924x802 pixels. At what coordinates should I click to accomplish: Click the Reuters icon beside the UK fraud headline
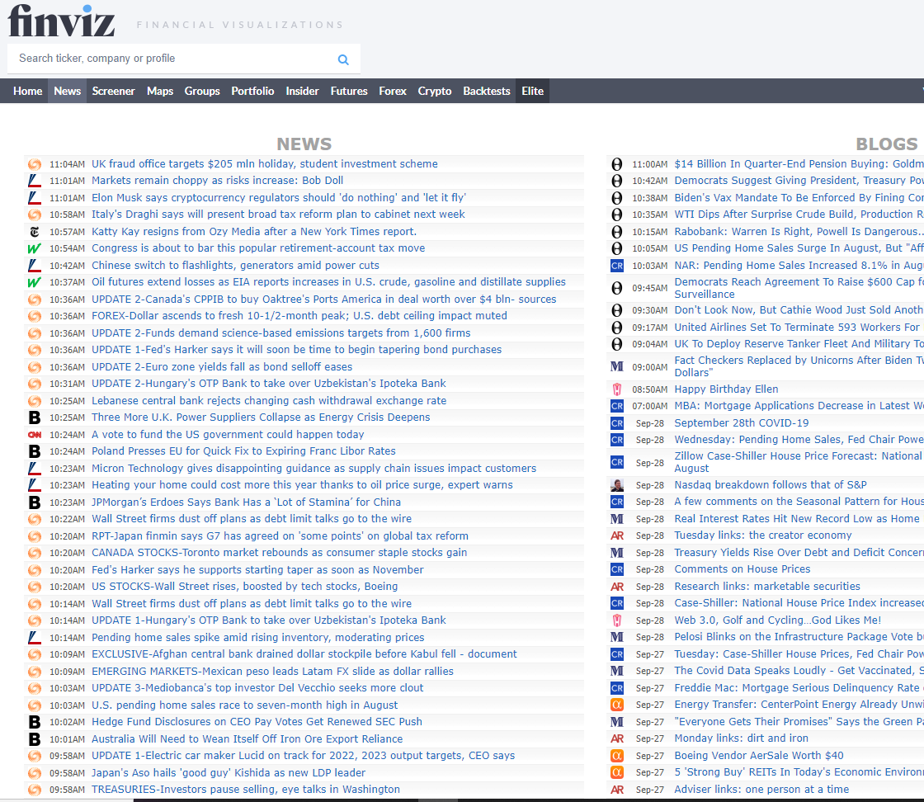(x=34, y=163)
